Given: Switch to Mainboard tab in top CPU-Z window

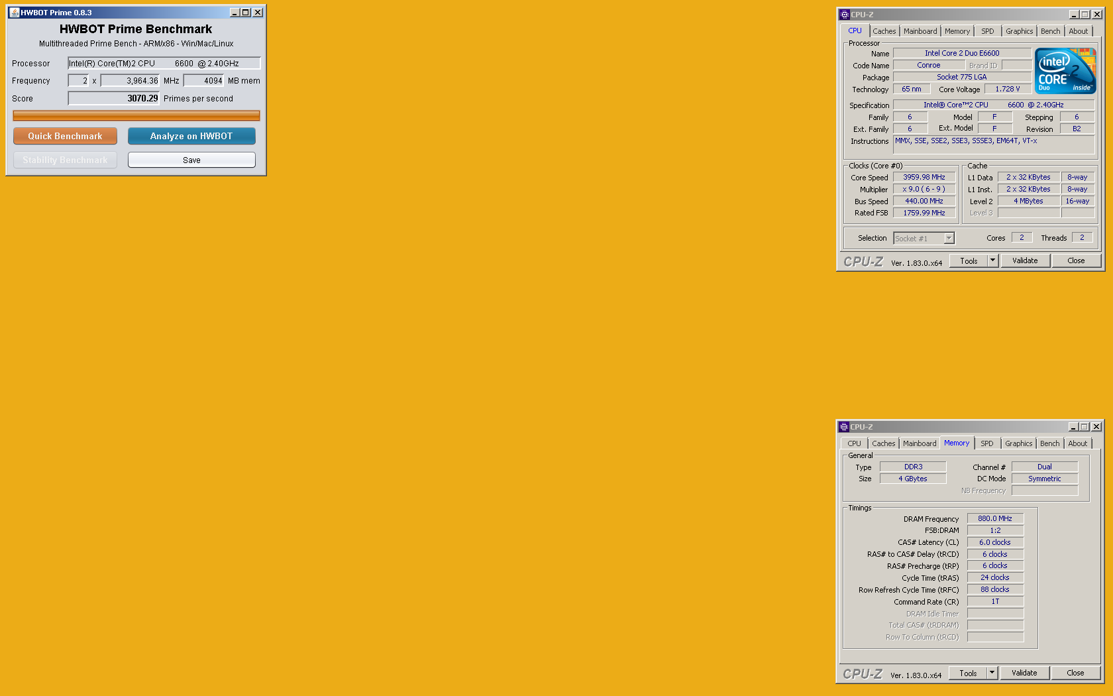Looking at the screenshot, I should pos(920,31).
